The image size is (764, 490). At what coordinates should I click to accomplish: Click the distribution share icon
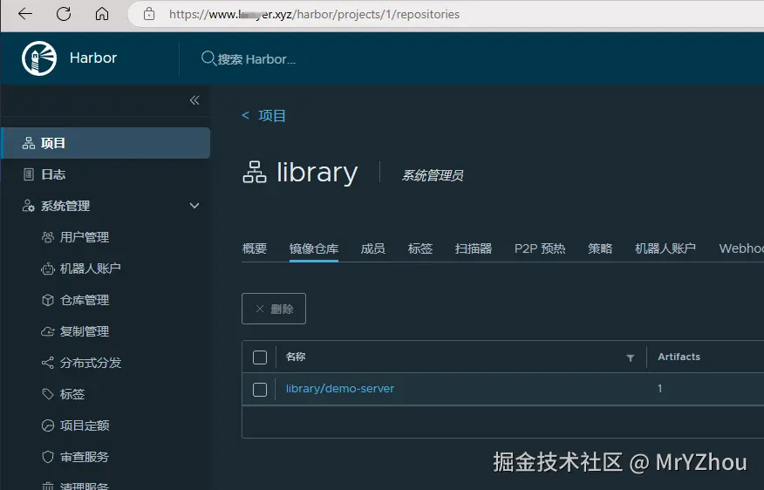coord(48,363)
